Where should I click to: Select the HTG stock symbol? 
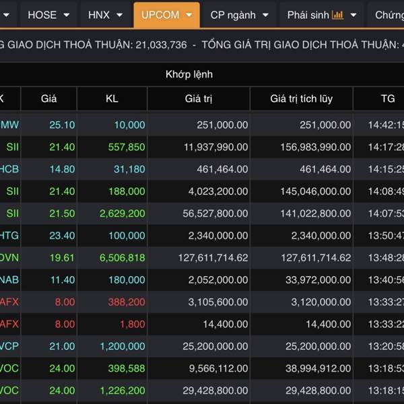(x=9, y=235)
